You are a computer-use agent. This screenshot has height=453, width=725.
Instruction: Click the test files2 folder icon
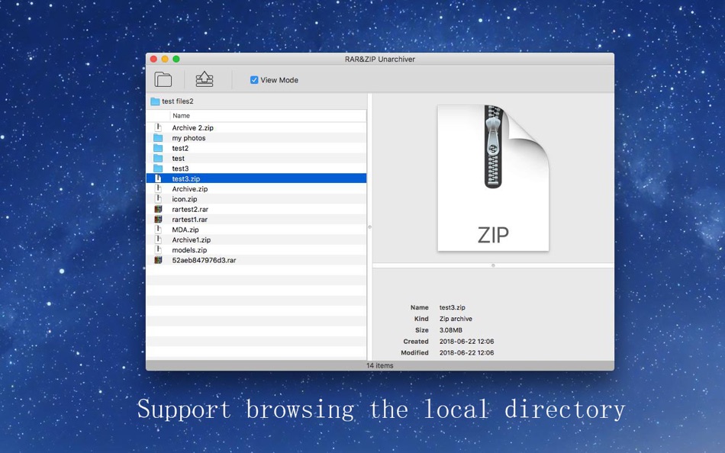155,101
